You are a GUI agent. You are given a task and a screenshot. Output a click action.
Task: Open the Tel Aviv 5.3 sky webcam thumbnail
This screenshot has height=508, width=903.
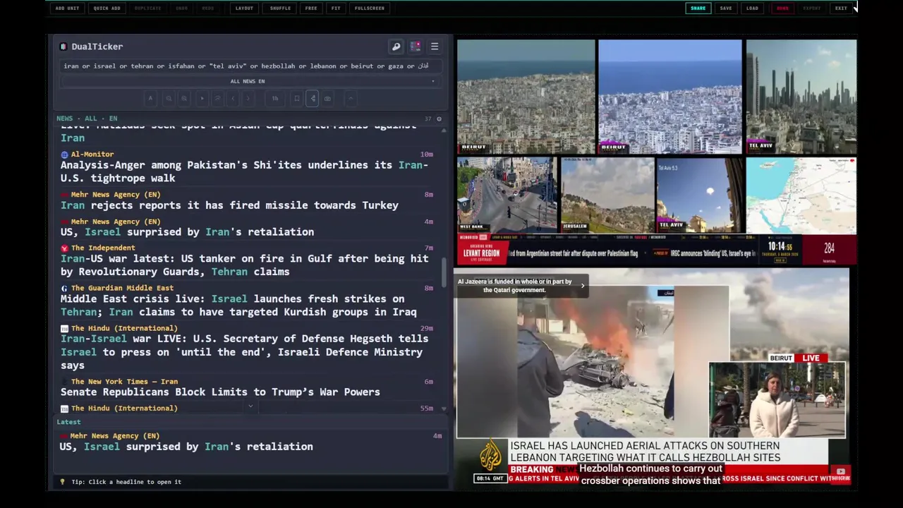[698, 195]
